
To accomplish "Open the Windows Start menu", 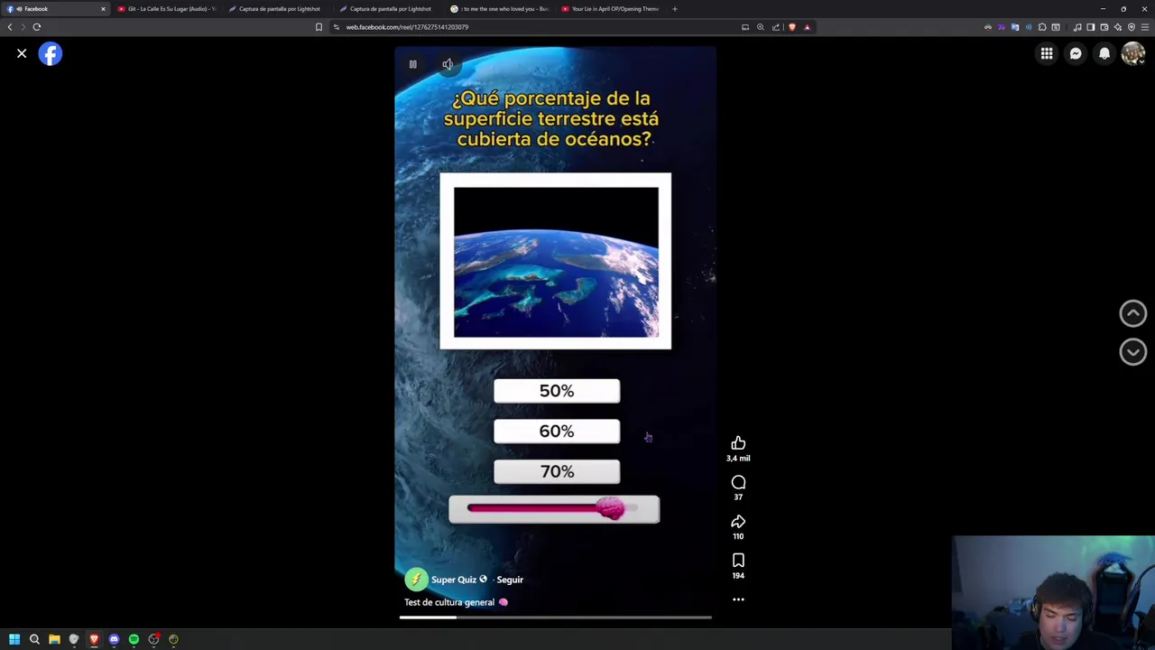I will [x=14, y=639].
